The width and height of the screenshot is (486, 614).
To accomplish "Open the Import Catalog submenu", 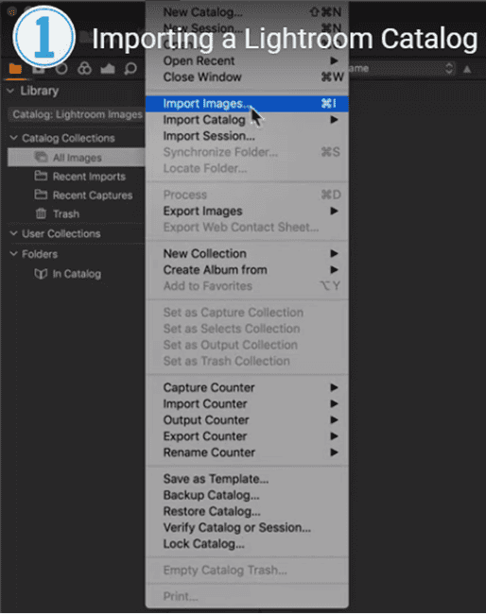I will 247,120.
